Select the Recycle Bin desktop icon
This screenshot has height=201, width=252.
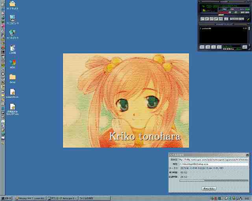click(12, 49)
